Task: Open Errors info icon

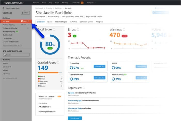Action: tap(78, 30)
